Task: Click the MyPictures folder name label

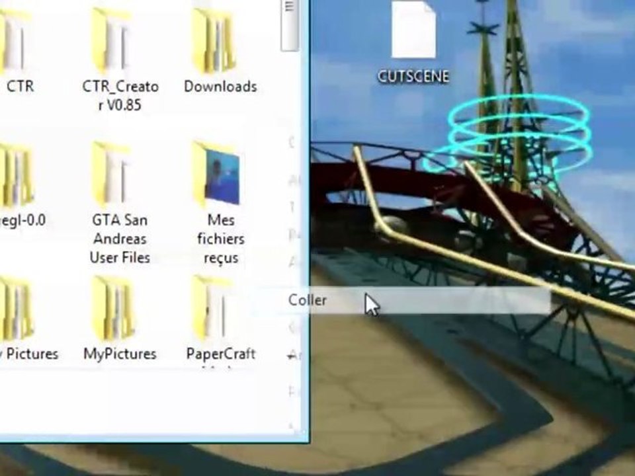Action: point(120,354)
